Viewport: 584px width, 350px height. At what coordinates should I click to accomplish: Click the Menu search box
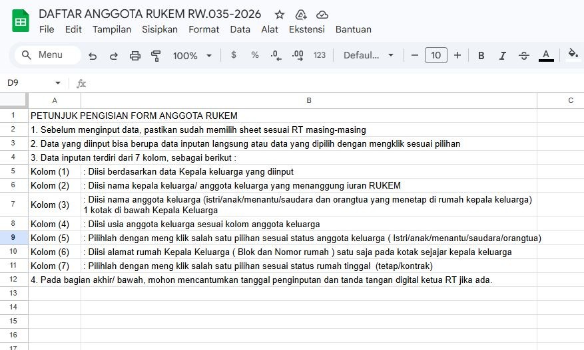[x=48, y=55]
